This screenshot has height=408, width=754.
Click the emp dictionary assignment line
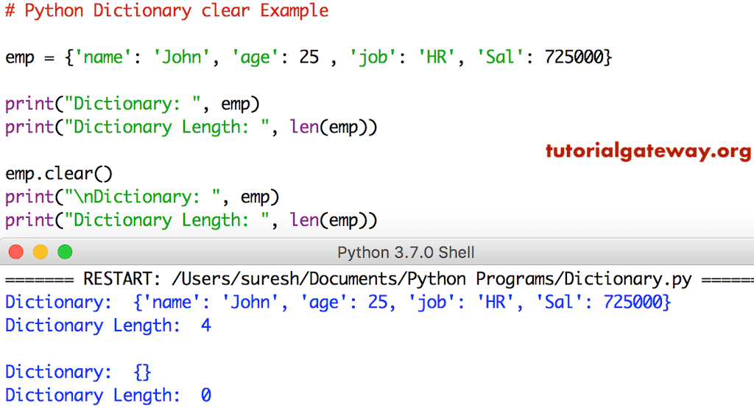[309, 57]
